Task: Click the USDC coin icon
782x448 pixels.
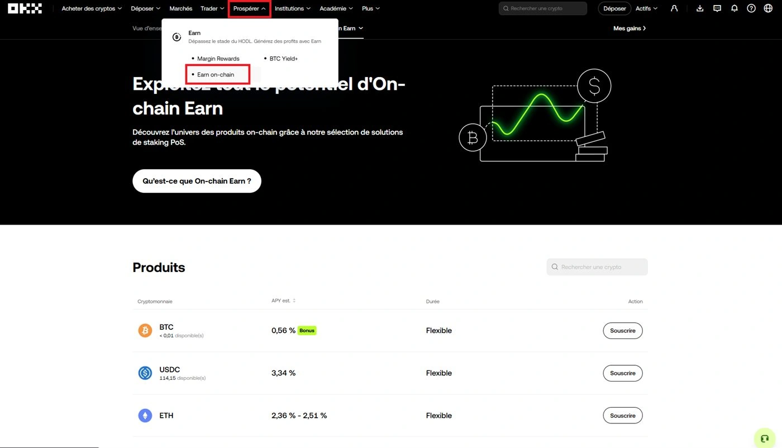Action: (145, 373)
